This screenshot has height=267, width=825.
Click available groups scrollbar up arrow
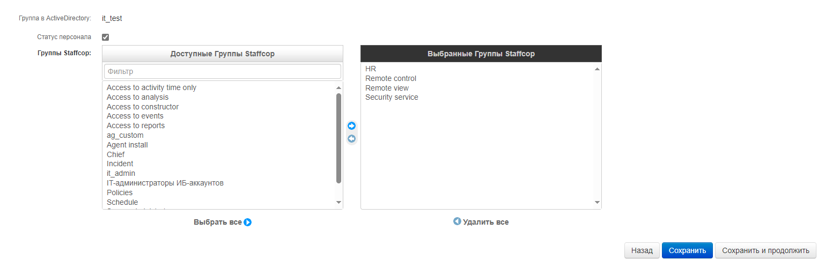pos(338,87)
